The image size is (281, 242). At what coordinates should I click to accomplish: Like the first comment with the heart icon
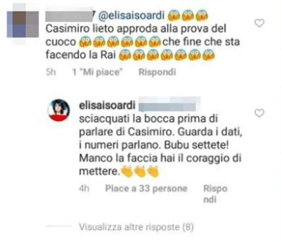point(259,23)
